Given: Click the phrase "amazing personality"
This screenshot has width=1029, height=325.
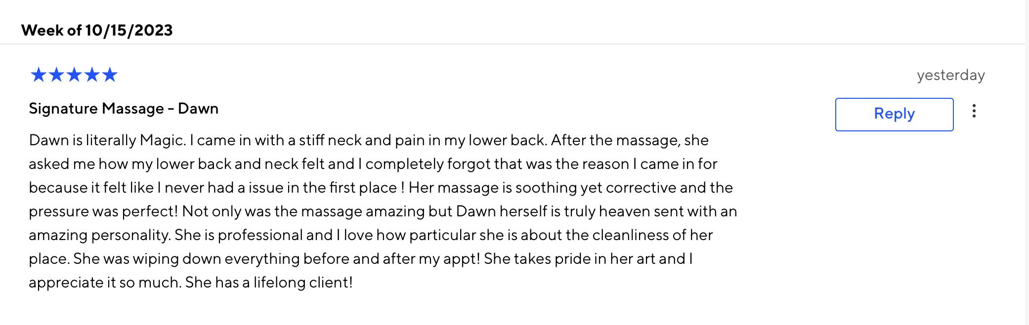Looking at the screenshot, I should point(99,235).
